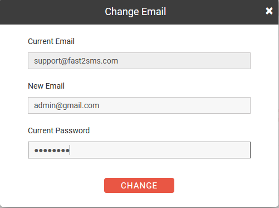The image size is (279, 208).
Task: Place cursor in admin@gmail.com text
Action: pyautogui.click(x=66, y=105)
